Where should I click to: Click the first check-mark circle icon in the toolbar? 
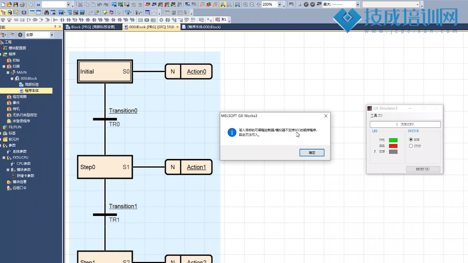coord(306,4)
